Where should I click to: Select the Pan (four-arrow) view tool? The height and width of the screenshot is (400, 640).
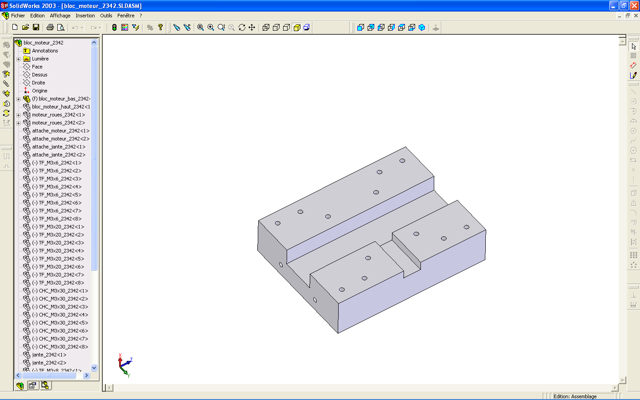tap(252, 28)
